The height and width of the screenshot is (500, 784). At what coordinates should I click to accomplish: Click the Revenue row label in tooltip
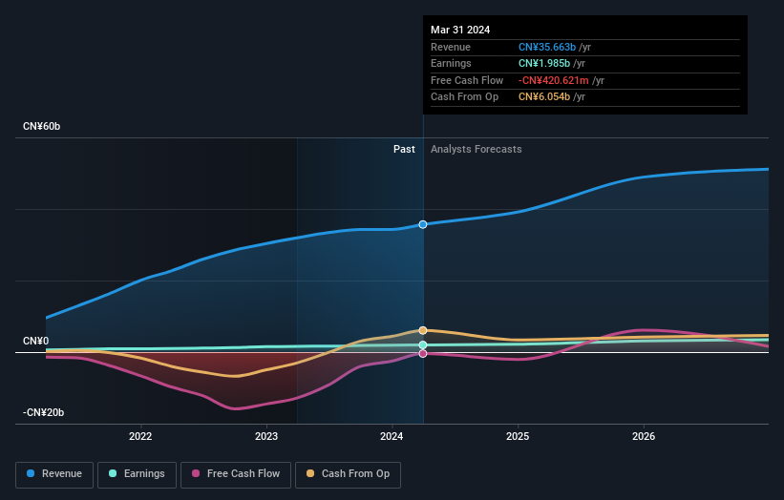click(x=451, y=47)
